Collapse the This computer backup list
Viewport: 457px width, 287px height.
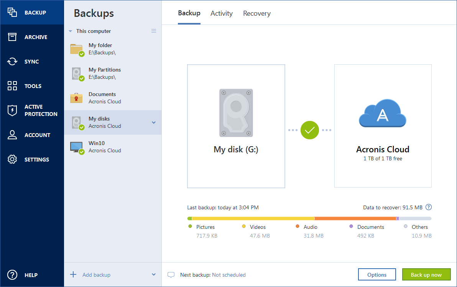[70, 31]
